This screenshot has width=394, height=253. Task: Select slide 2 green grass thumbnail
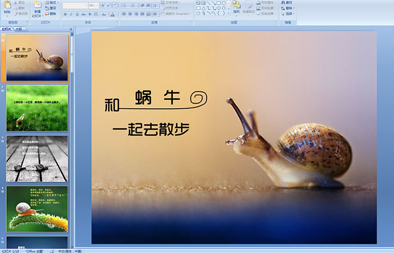[x=37, y=108]
